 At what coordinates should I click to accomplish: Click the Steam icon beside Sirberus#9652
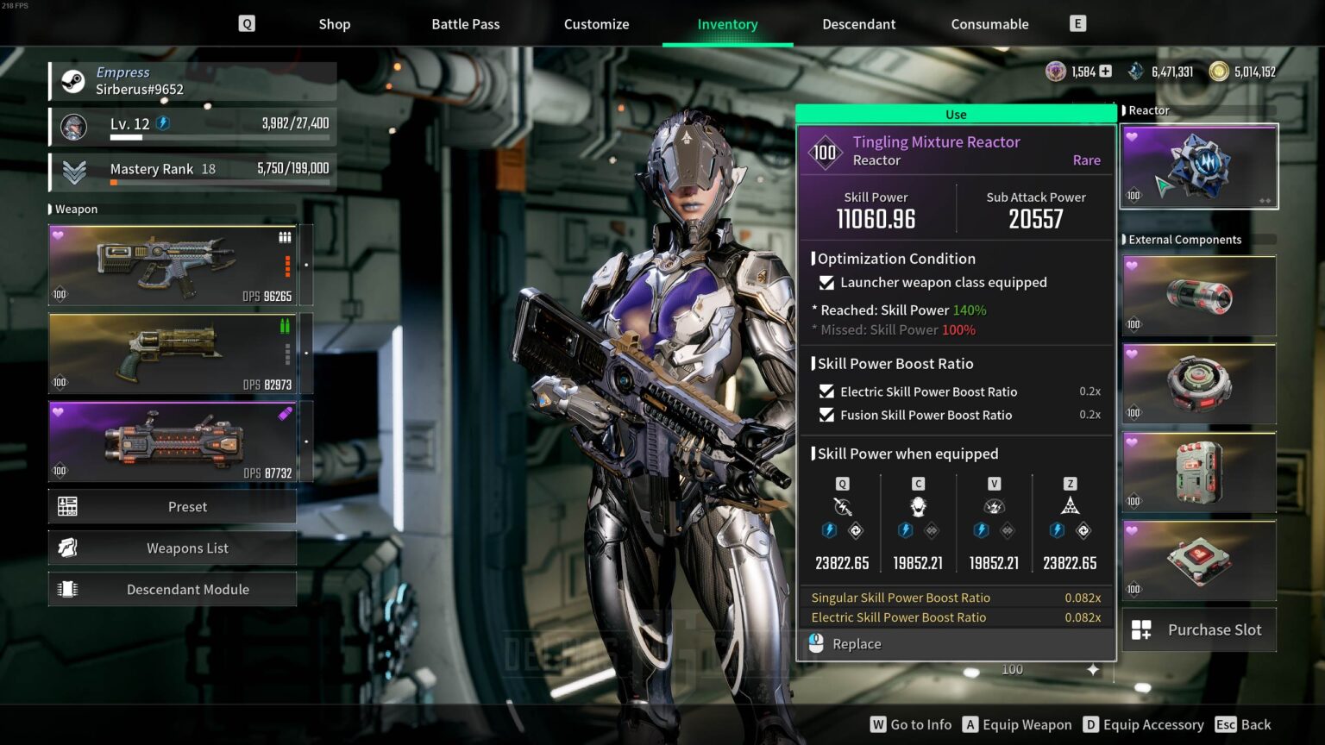click(73, 81)
